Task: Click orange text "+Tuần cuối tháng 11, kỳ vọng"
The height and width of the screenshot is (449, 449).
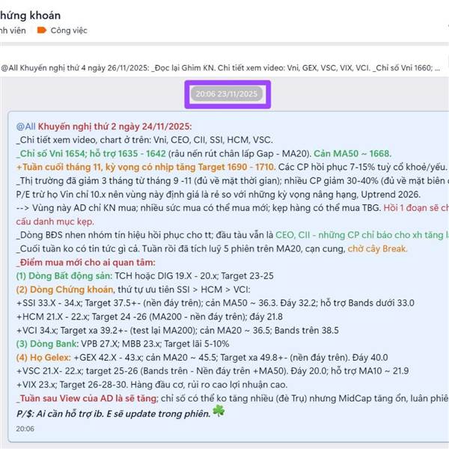Action: (x=146, y=167)
